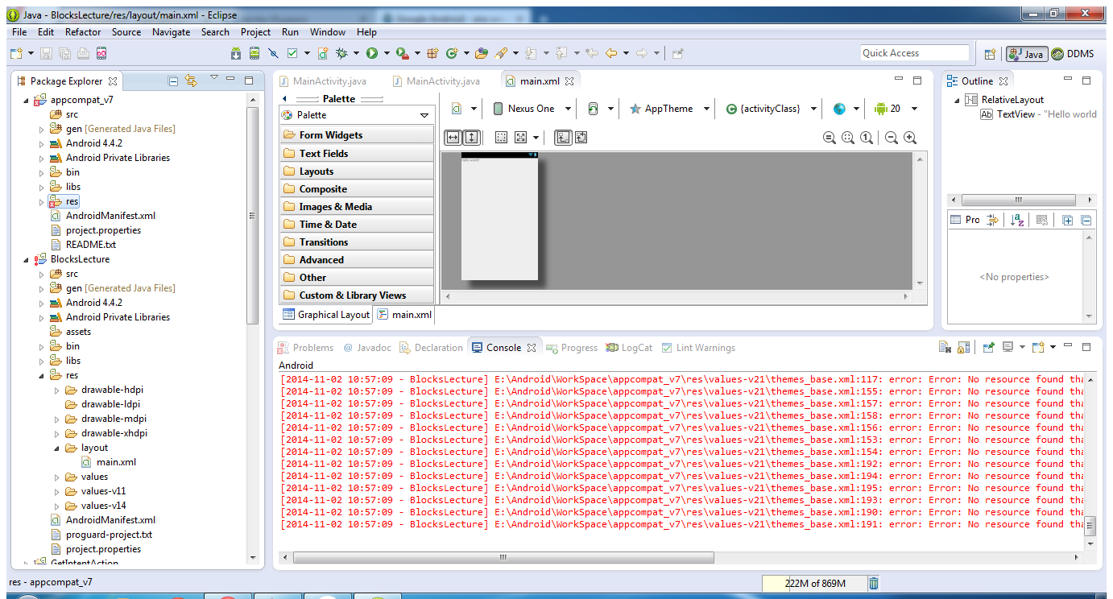Click Clear Console icon

pyautogui.click(x=946, y=347)
